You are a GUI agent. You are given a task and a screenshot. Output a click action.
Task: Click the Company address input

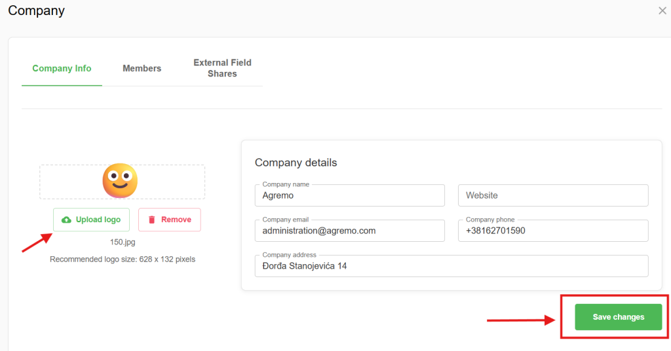pos(451,266)
